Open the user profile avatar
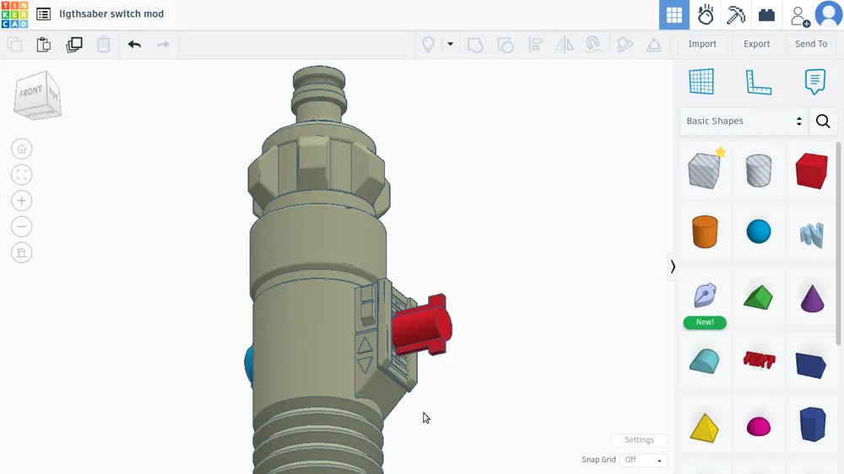 click(829, 14)
